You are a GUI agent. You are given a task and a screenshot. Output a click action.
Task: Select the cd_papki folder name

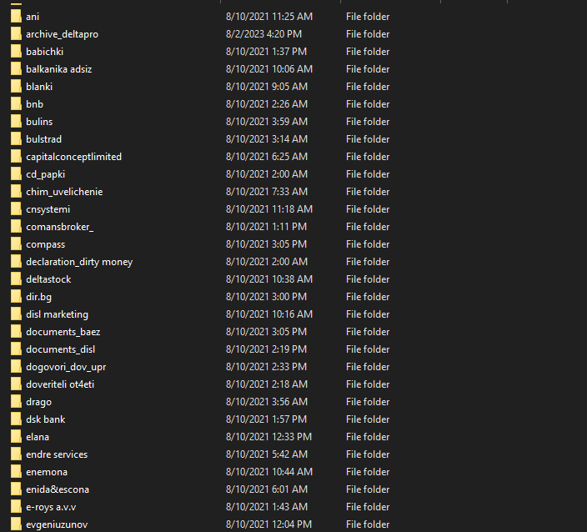click(x=45, y=174)
